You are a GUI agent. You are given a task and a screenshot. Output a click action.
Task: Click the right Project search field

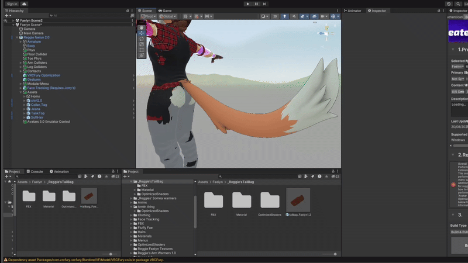point(257,177)
